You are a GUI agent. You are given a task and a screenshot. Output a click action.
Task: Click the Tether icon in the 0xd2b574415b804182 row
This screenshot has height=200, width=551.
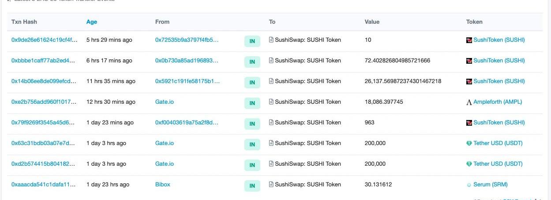(x=469, y=164)
